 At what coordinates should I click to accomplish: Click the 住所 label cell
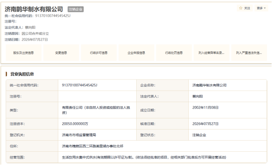point(32,146)
